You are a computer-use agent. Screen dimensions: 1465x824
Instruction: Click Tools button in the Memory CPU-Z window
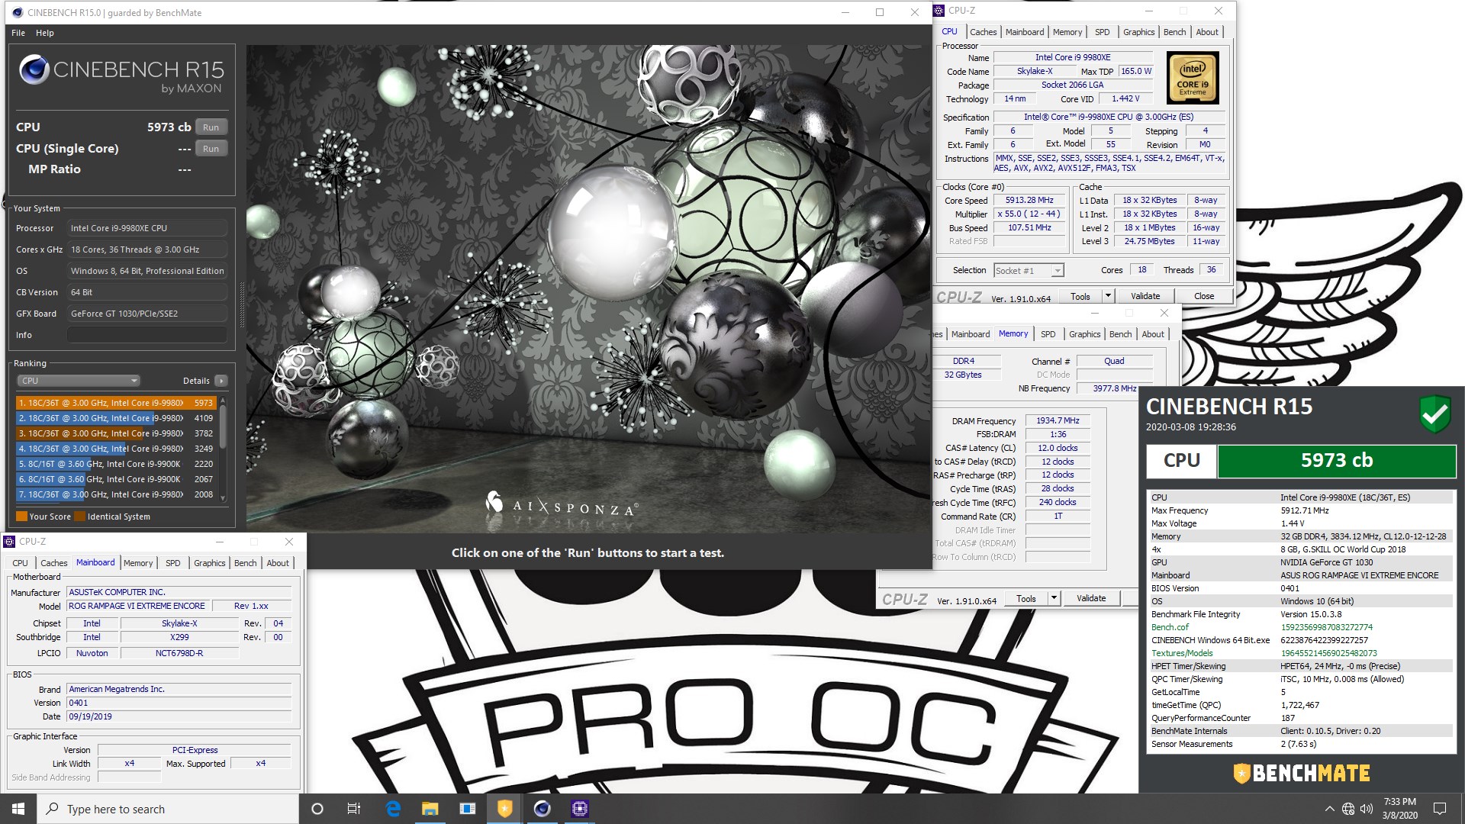(x=1025, y=599)
